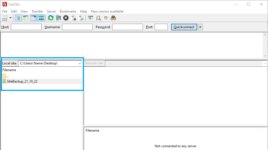Viewport: 268px width, 150px height.
Task: Click the Port input field
Action: 161,27
